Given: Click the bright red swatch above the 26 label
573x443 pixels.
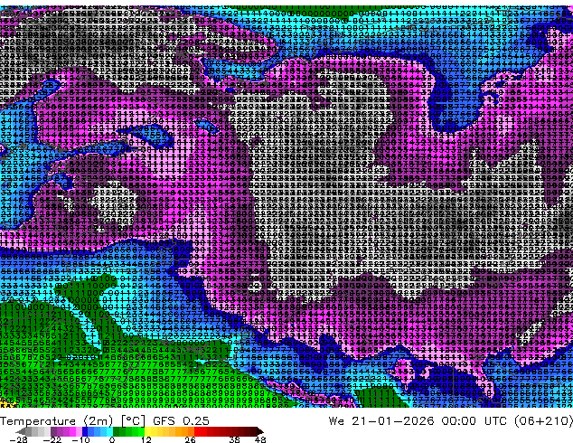Looking at the screenshot, I should pyautogui.click(x=197, y=431).
